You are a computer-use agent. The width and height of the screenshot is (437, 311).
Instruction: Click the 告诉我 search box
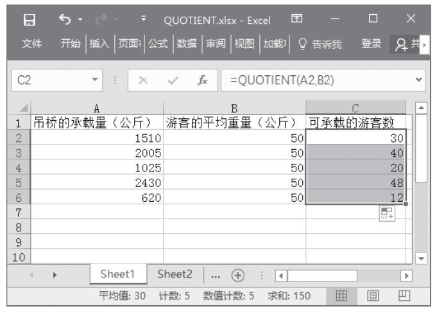[x=326, y=44]
